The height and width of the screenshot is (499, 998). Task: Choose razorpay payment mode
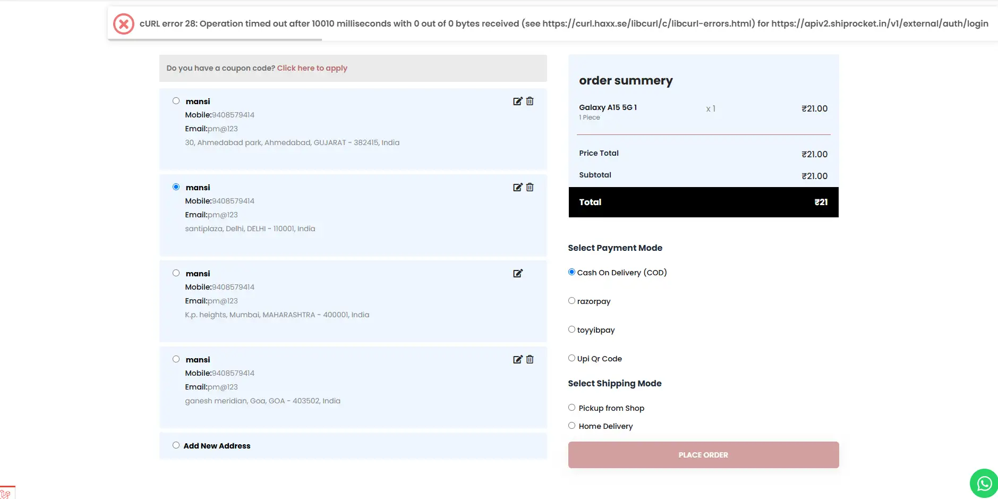(571, 301)
